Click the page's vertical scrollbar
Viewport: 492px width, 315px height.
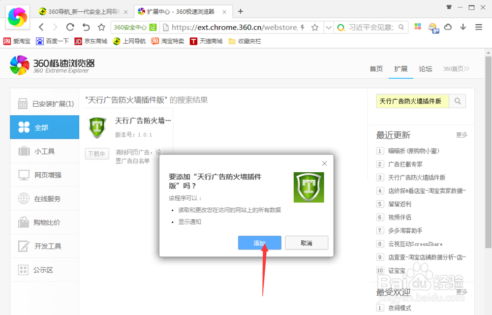pos(488,152)
